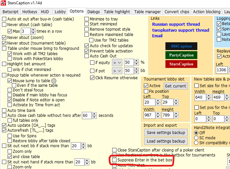230x169 pixels.
Task: Open the Dialogs tab
Action: tap(94, 12)
